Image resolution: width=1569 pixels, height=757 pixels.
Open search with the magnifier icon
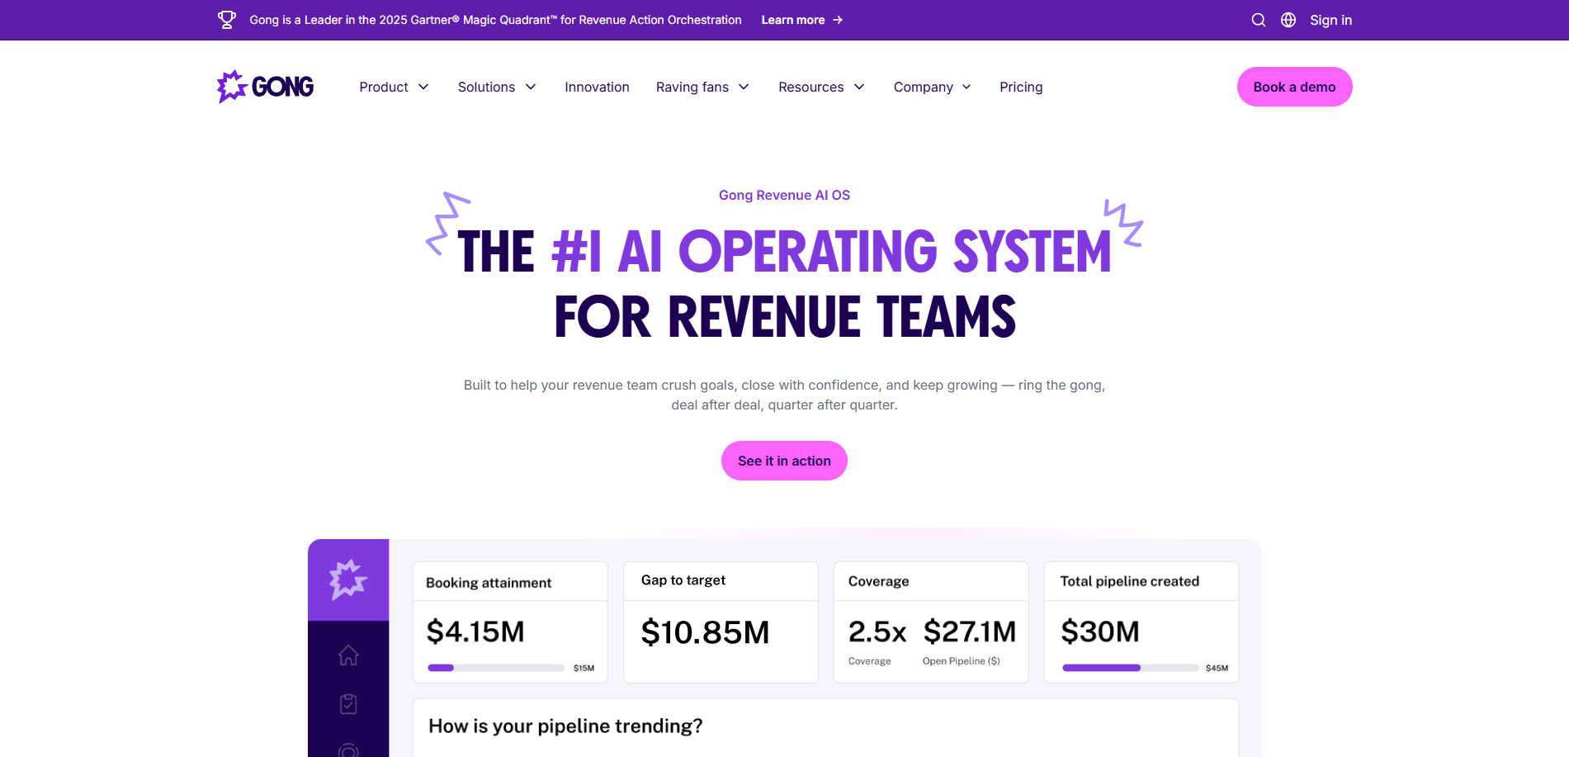pos(1259,19)
